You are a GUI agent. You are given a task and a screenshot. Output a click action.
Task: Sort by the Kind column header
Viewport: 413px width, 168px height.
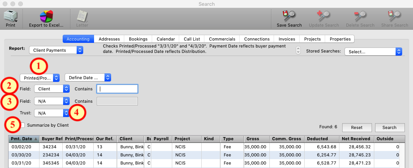tap(211, 139)
